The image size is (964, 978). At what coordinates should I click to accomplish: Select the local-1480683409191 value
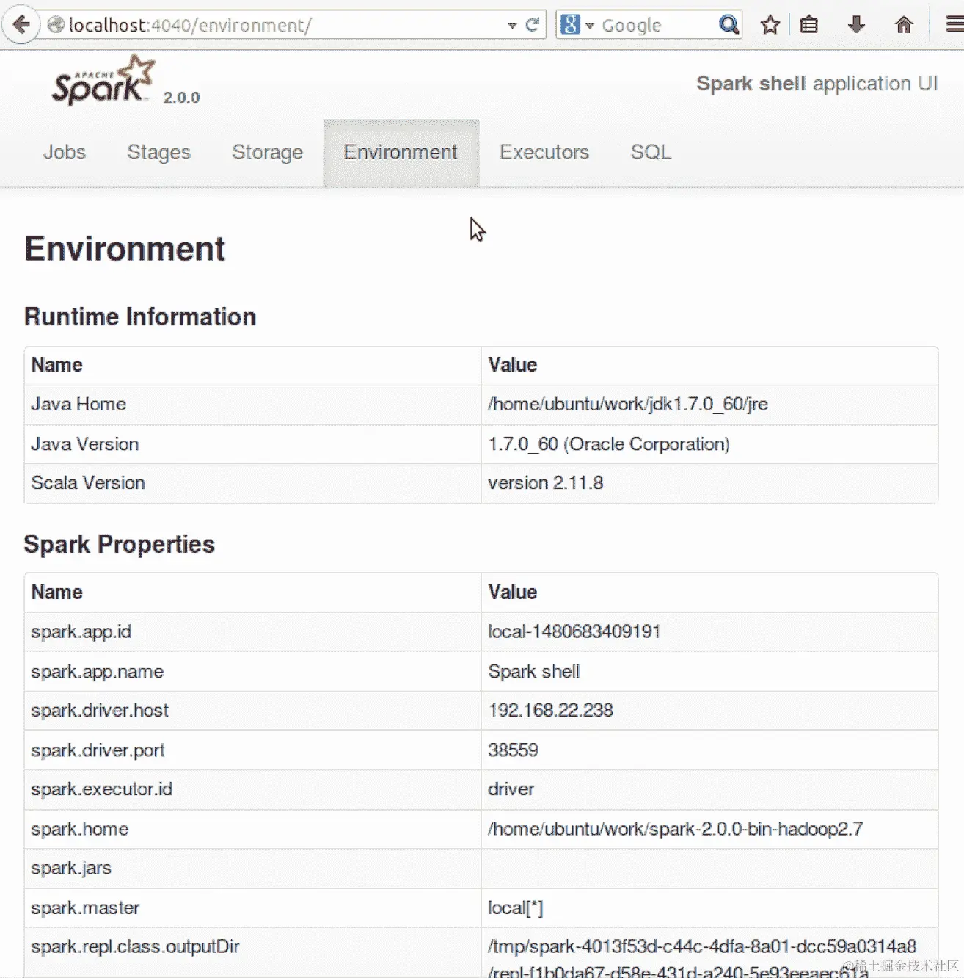click(574, 632)
